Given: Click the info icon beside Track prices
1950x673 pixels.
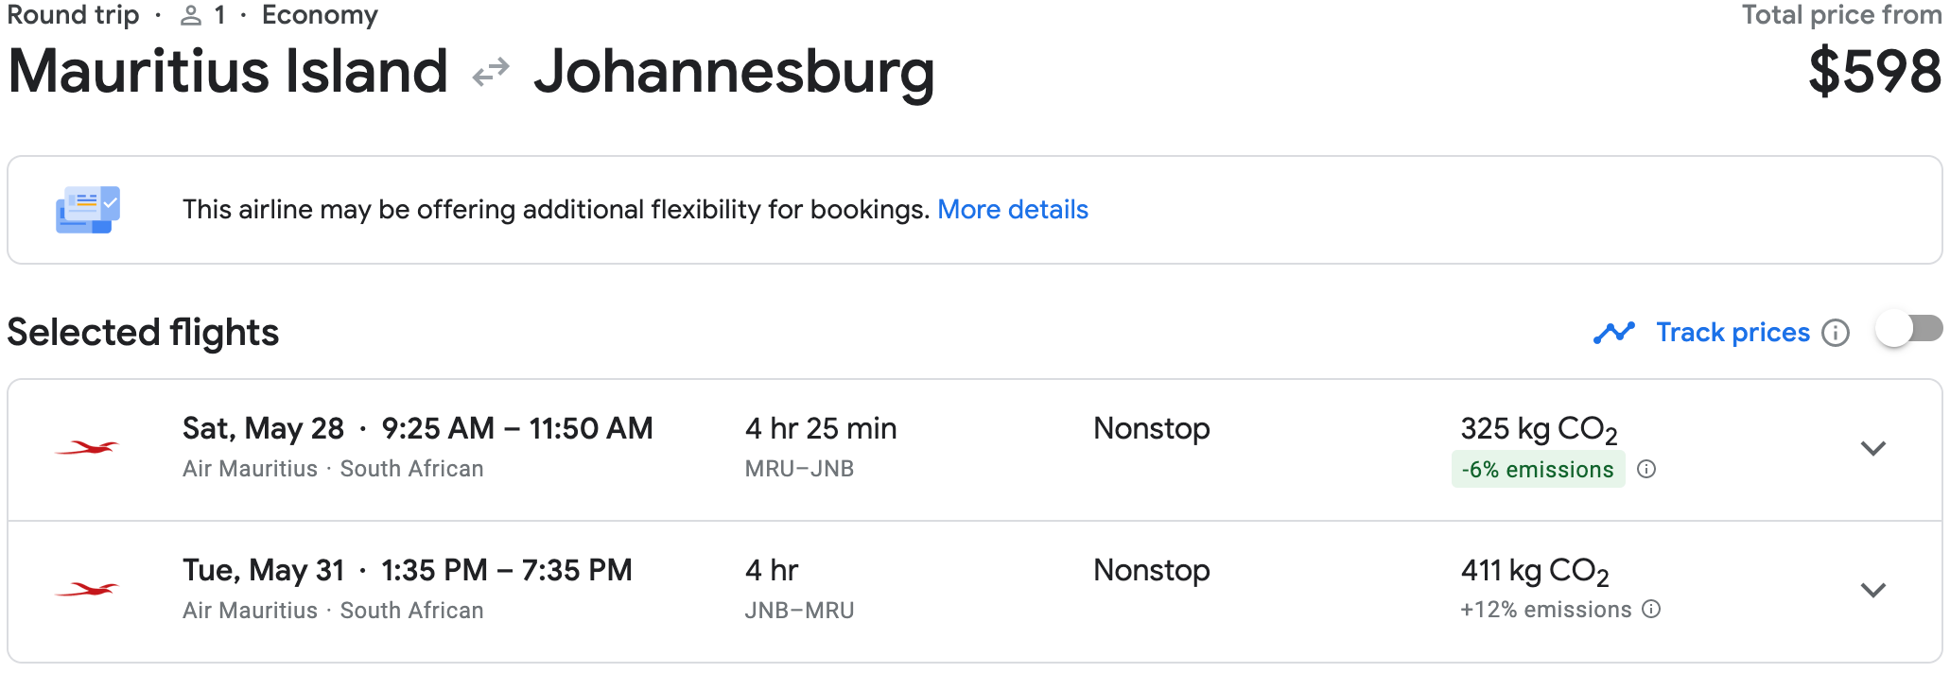Looking at the screenshot, I should point(1836,333).
